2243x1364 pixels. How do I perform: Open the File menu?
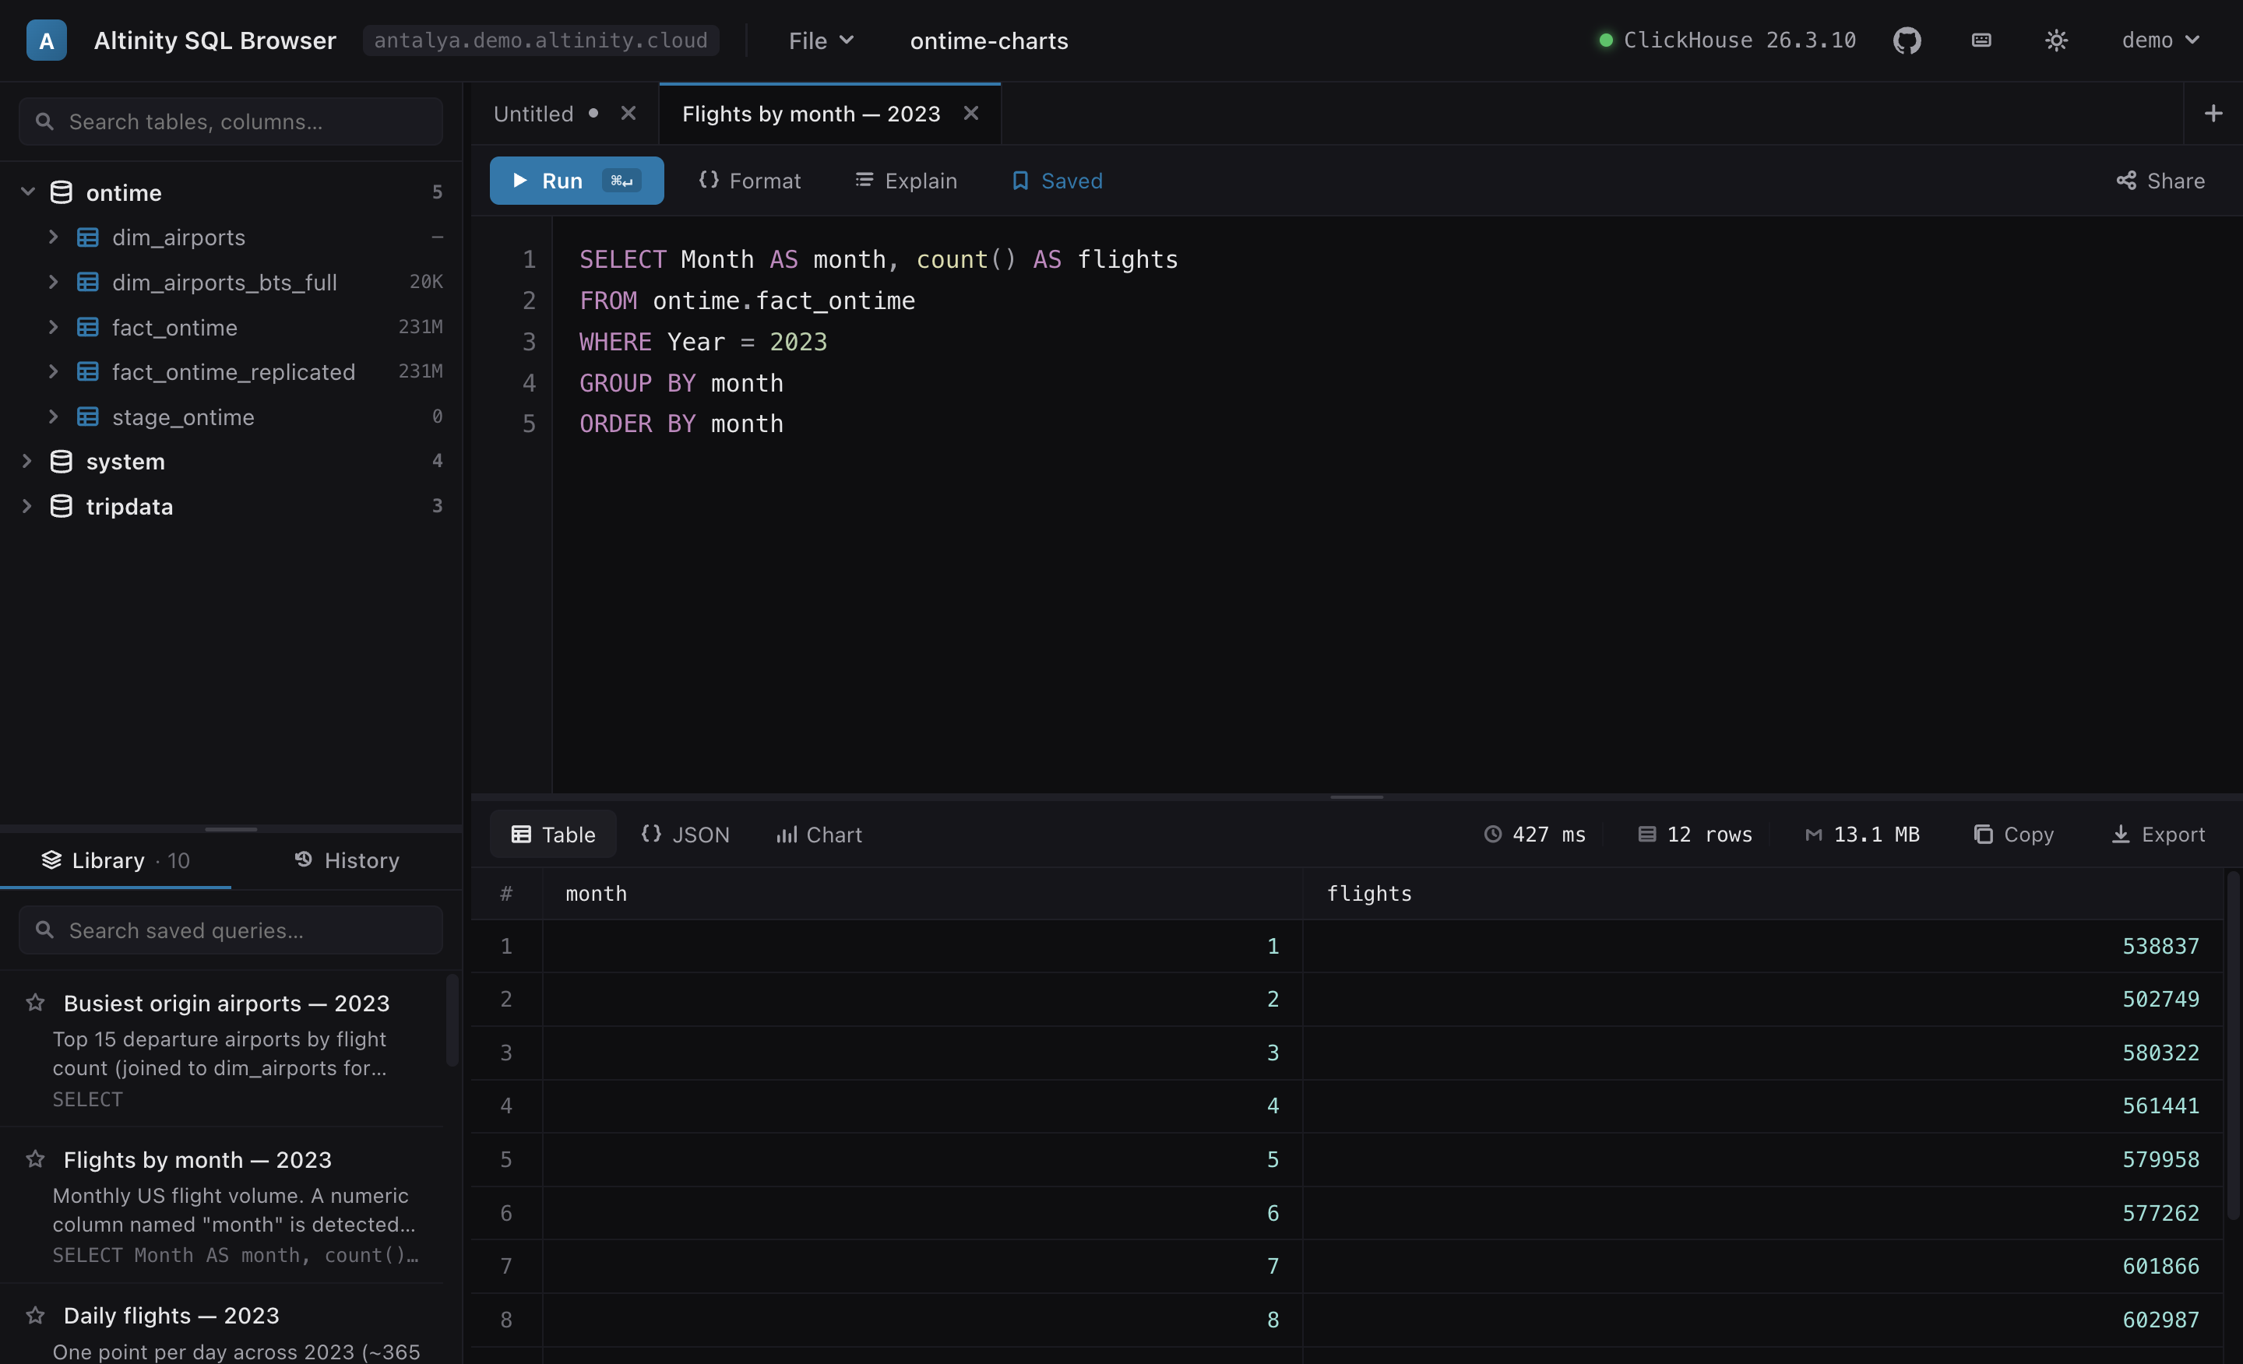point(820,40)
